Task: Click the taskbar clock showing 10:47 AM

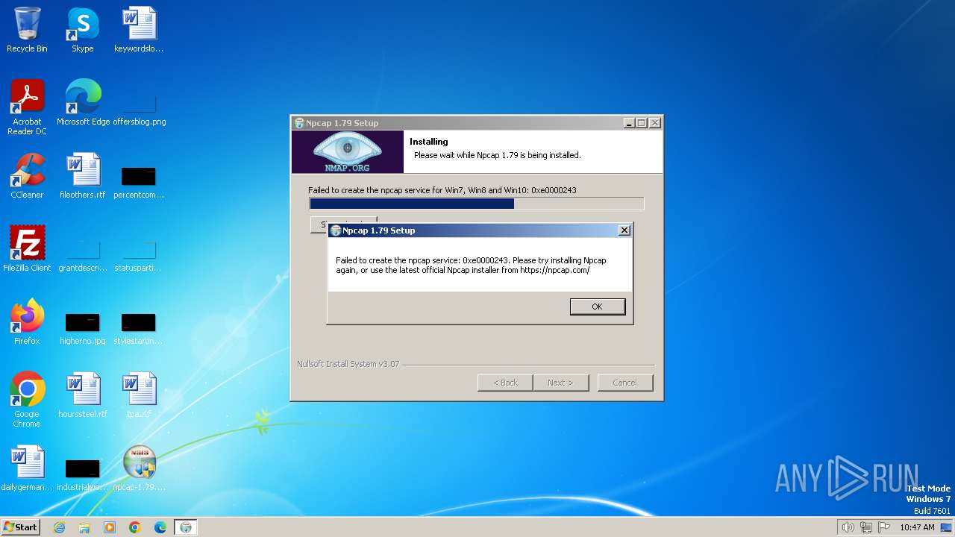Action: pos(917,527)
